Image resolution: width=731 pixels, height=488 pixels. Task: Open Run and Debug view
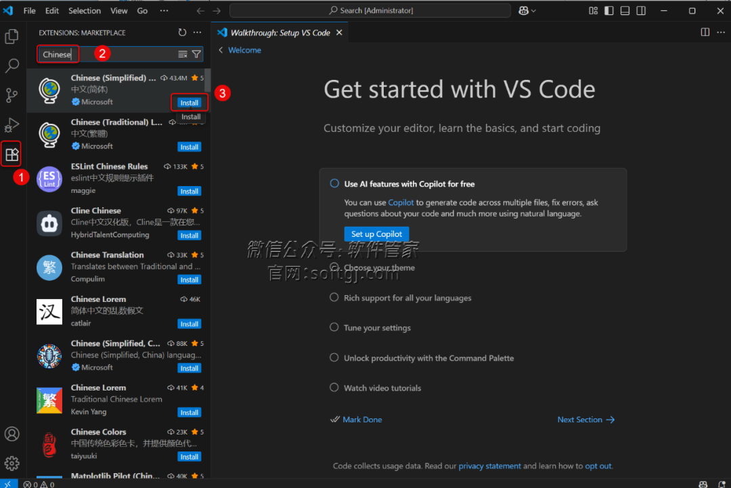tap(12, 125)
